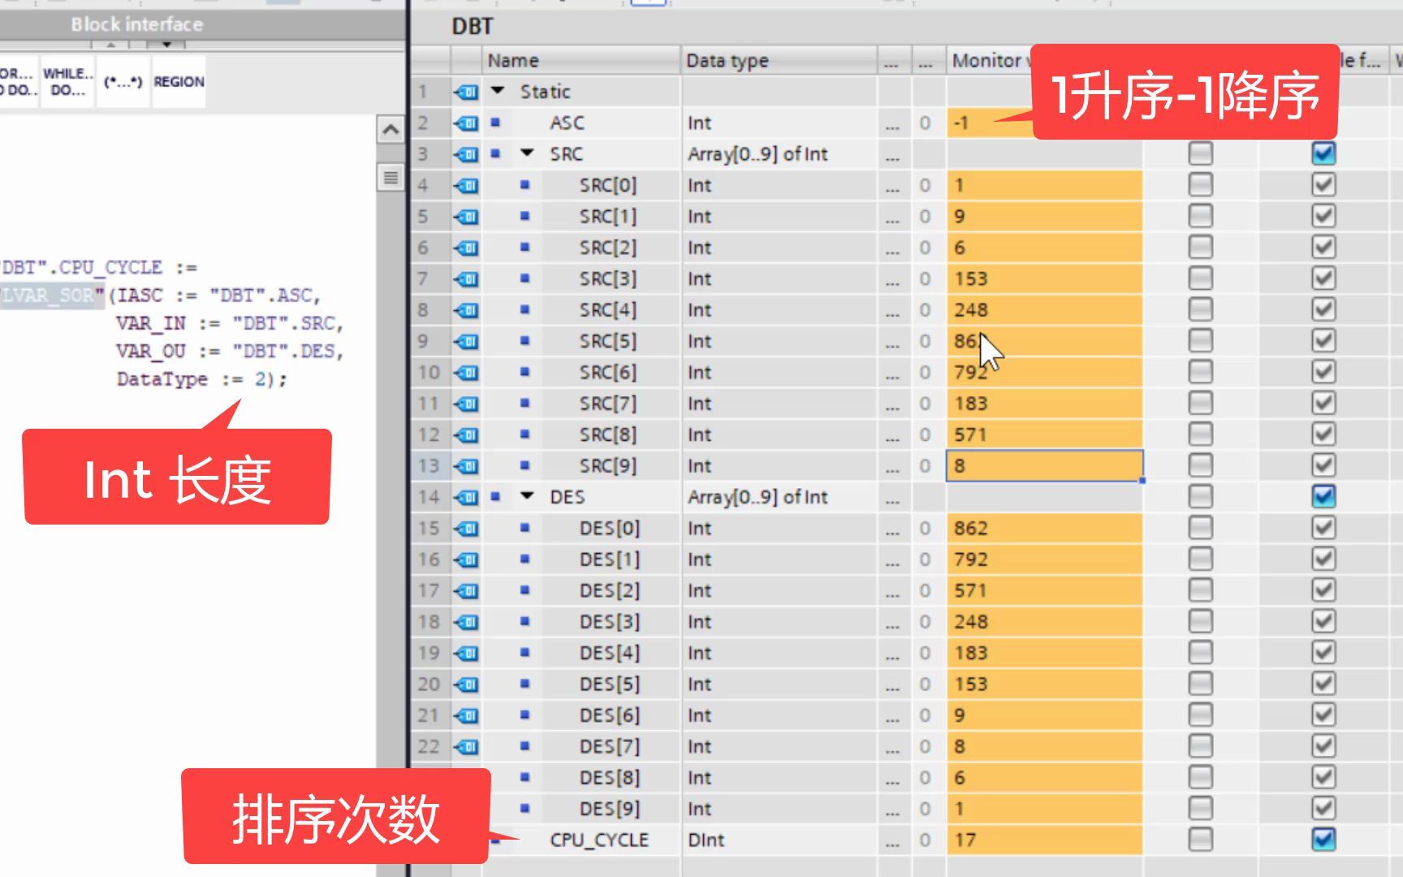Click the tag icon beside DES[5]

[467, 684]
